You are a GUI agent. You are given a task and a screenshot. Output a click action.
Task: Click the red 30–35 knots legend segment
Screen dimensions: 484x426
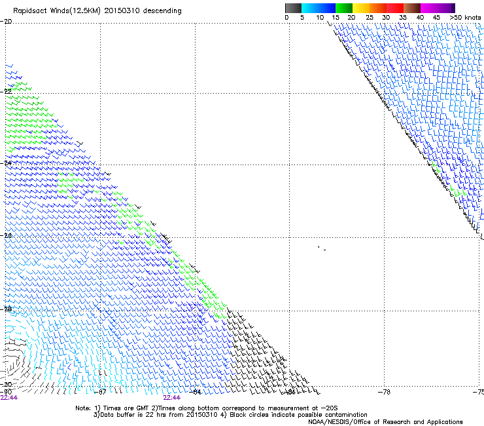(x=395, y=8)
